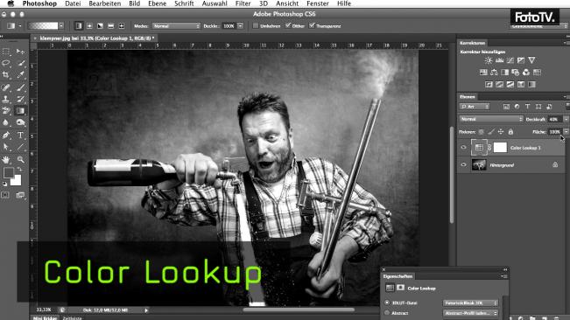Select the Eraser tool
The image size is (570, 320).
click(x=6, y=111)
